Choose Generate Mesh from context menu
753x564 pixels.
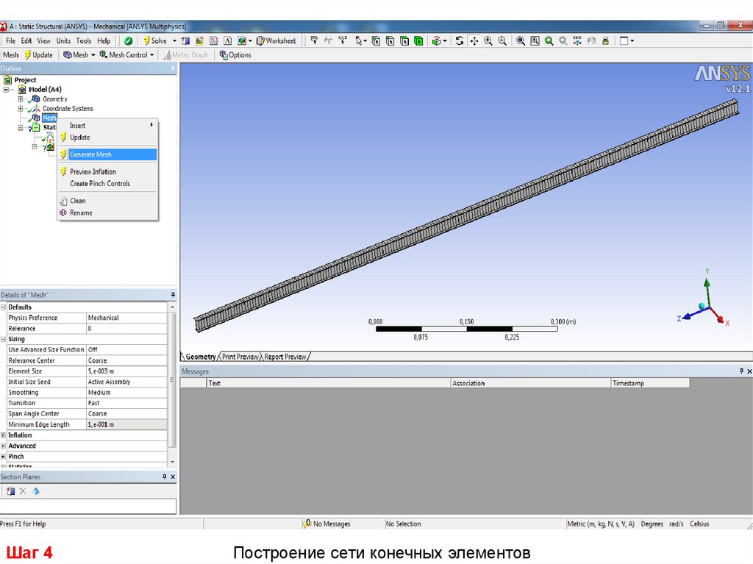point(90,154)
